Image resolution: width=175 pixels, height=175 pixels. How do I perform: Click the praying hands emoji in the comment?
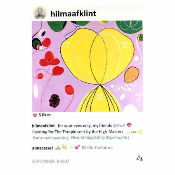pyautogui.click(x=58, y=147)
